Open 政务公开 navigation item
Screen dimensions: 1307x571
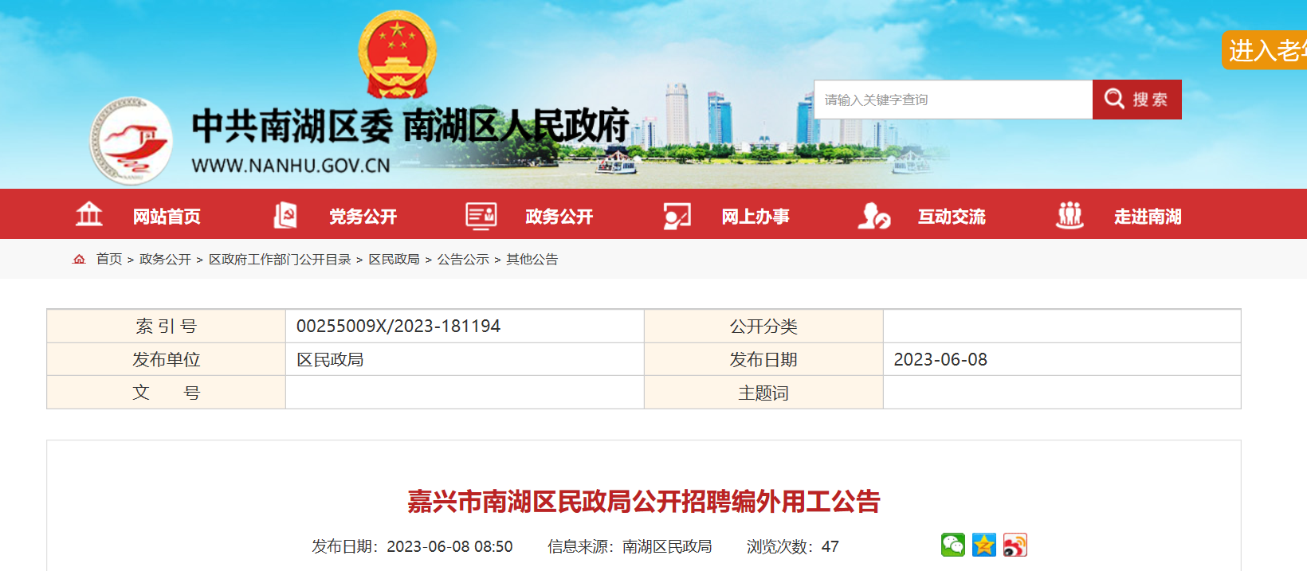559,217
